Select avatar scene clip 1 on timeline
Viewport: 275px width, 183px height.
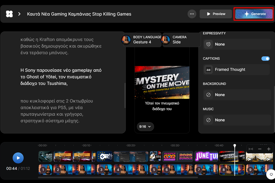[45, 169]
